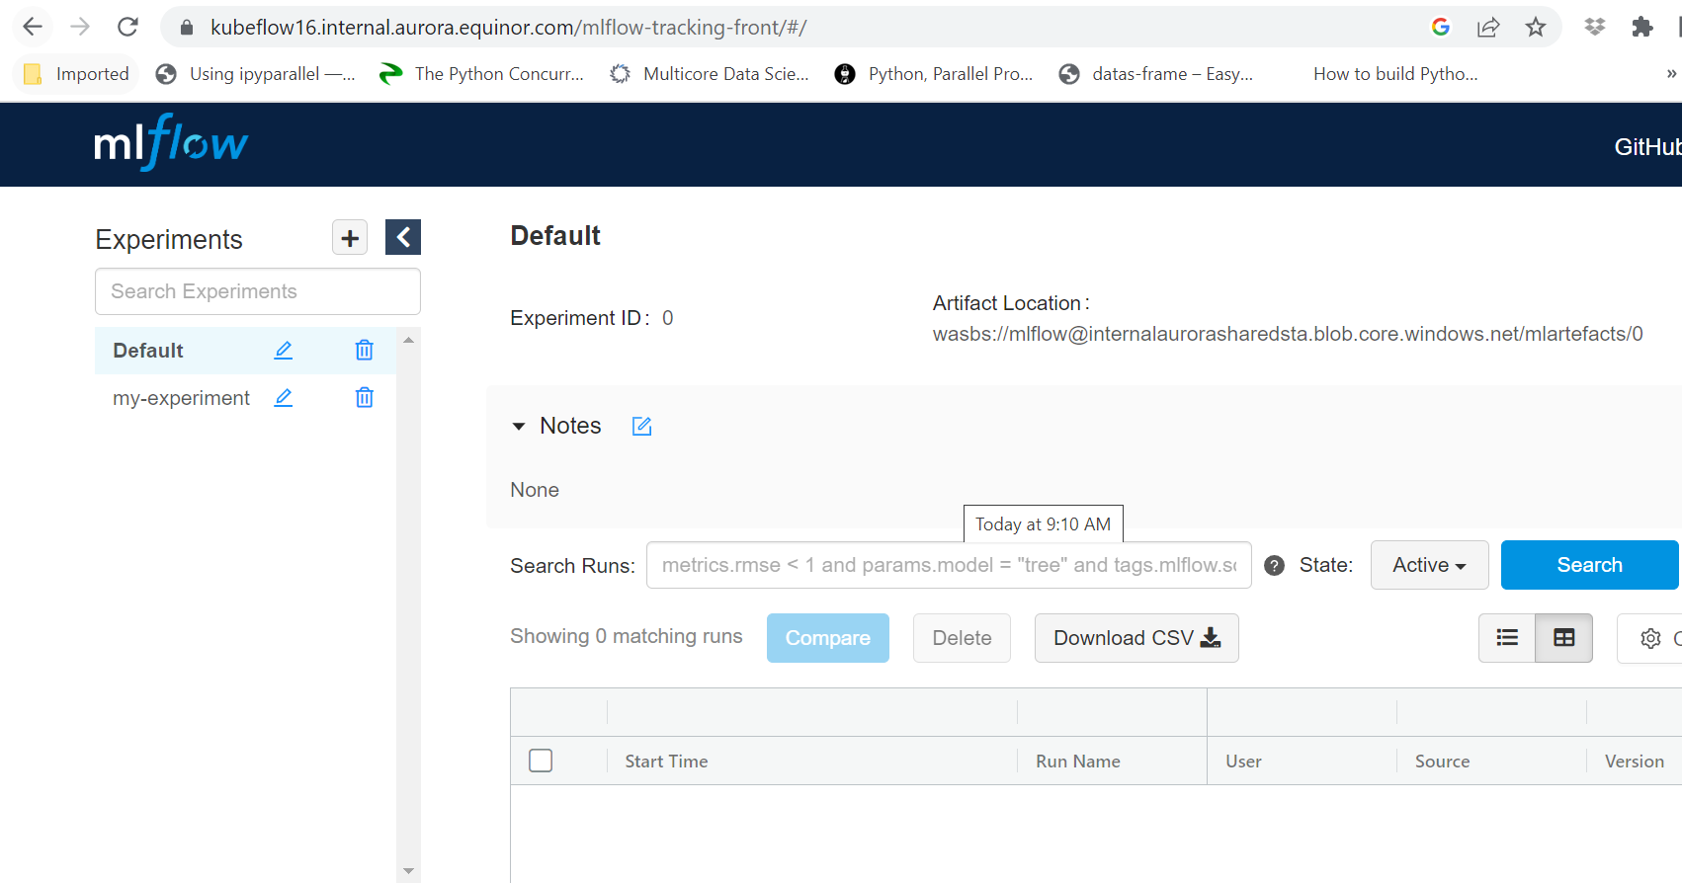Collapse the Notes section
Viewport: 1682px width, 883px height.
pos(519,427)
